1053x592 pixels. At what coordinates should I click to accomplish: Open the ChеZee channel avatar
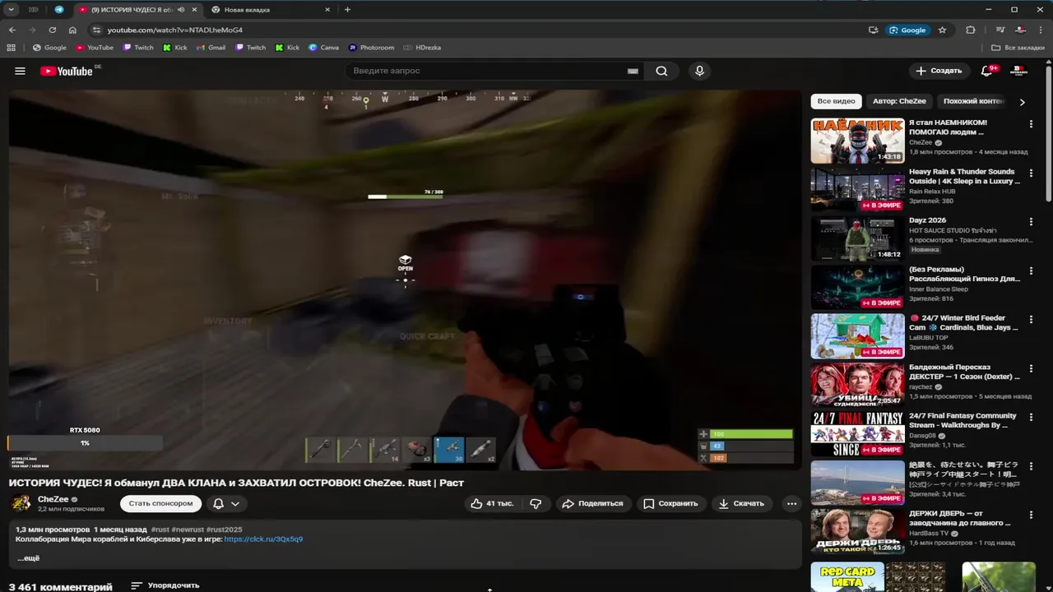(21, 503)
